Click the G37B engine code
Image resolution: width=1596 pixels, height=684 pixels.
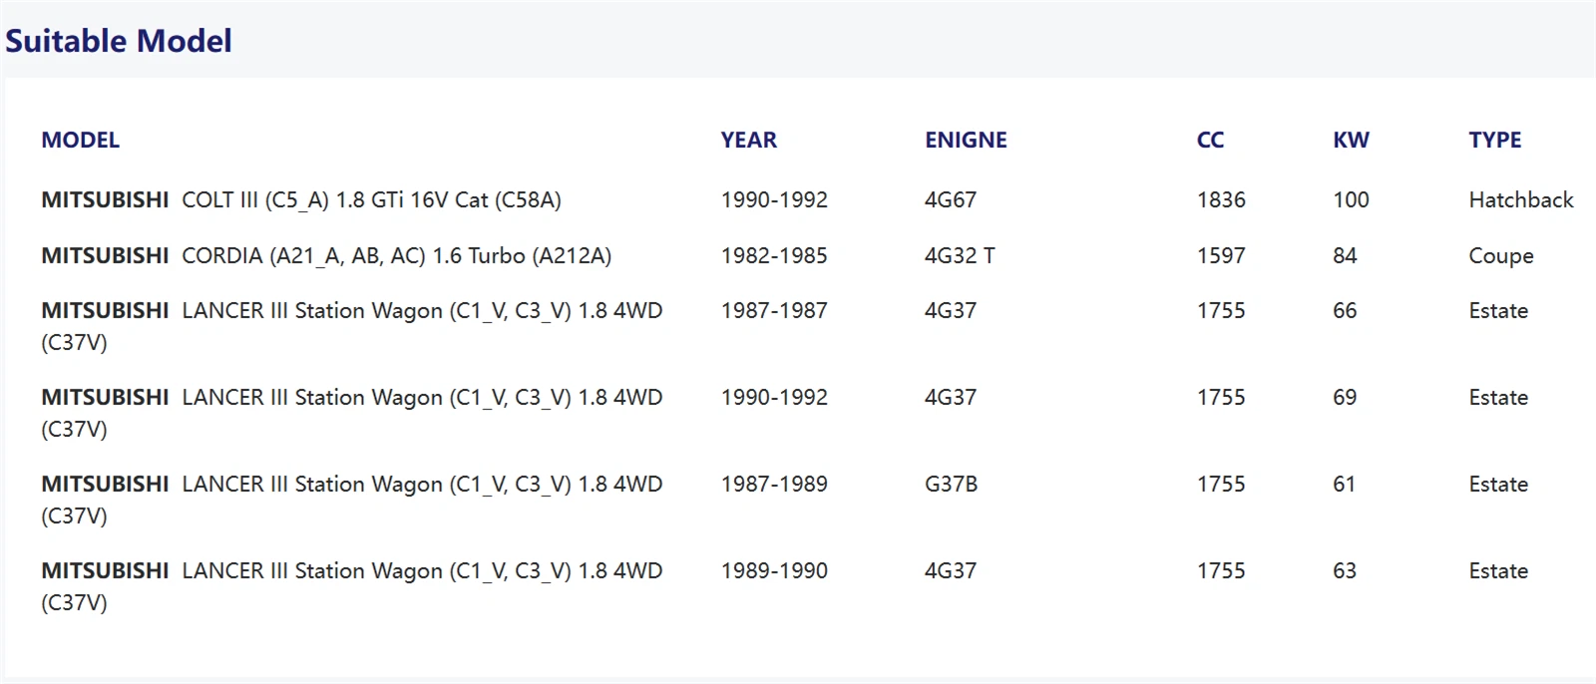[951, 484]
